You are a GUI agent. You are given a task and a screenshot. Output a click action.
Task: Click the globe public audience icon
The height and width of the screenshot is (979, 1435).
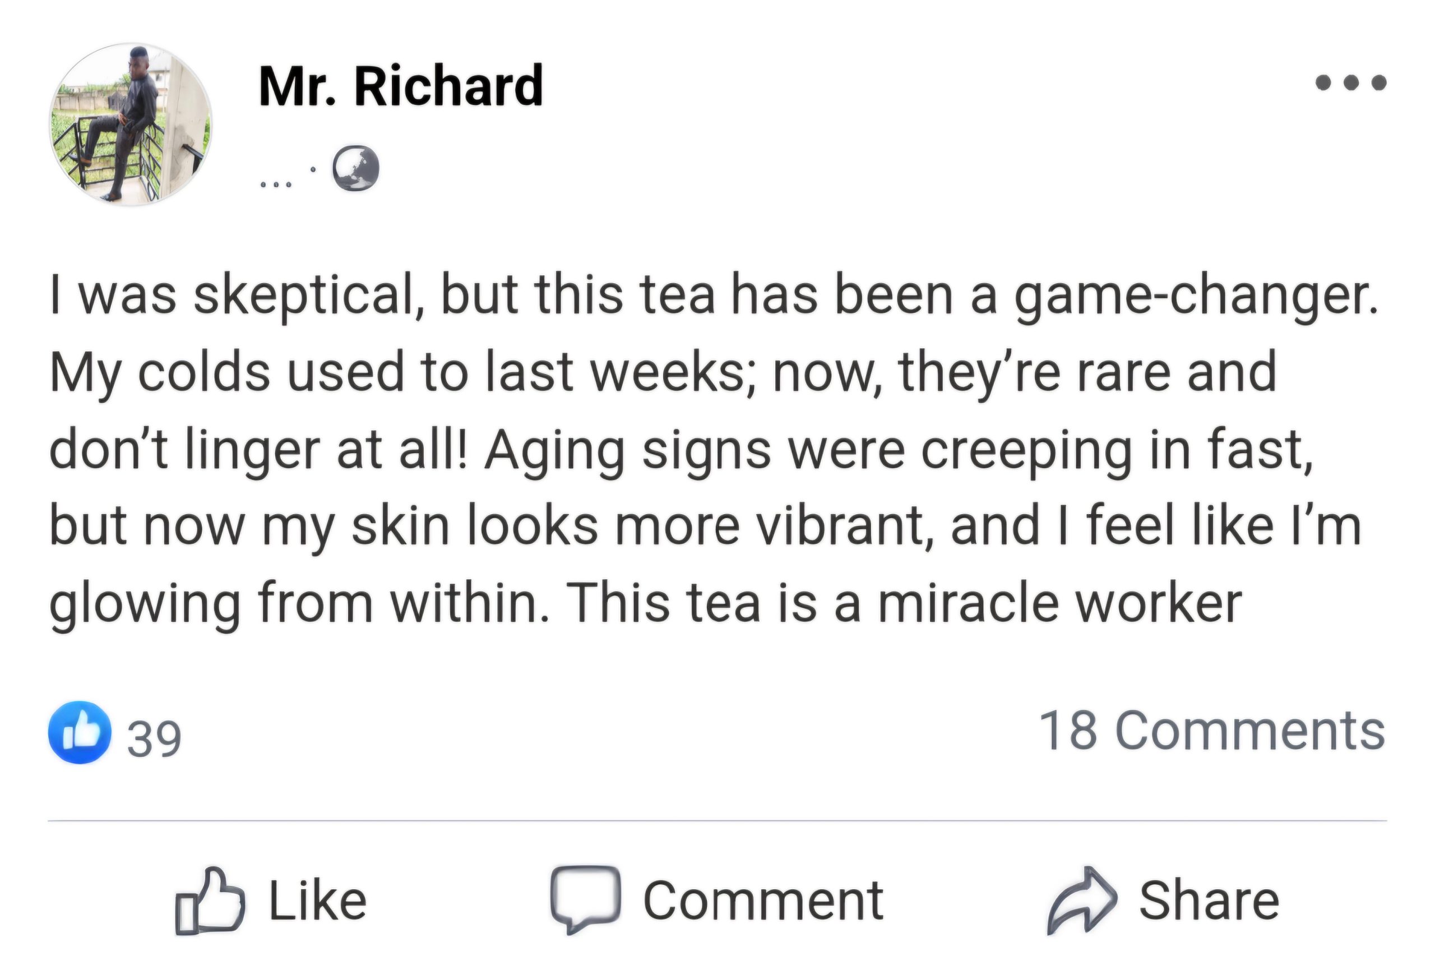pyautogui.click(x=355, y=168)
